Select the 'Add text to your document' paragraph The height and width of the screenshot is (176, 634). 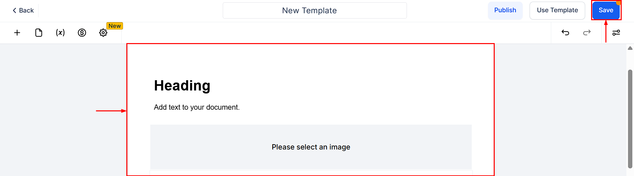tap(196, 107)
